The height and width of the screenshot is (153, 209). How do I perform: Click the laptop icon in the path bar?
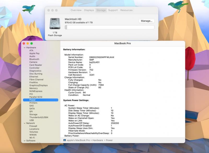pos(65,140)
